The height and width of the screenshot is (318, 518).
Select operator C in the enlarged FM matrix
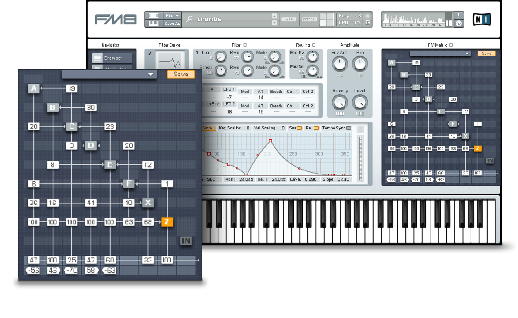click(72, 126)
